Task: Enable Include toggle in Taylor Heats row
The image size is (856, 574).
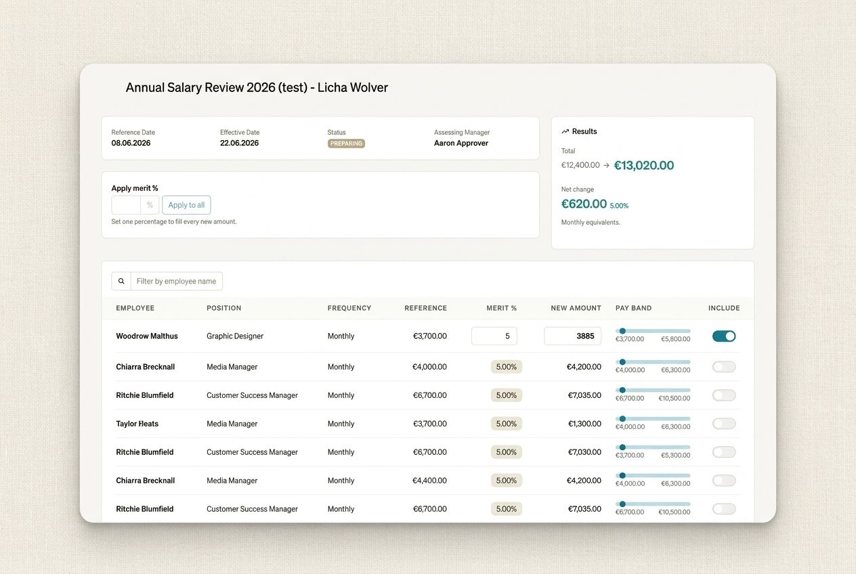Action: 724,424
